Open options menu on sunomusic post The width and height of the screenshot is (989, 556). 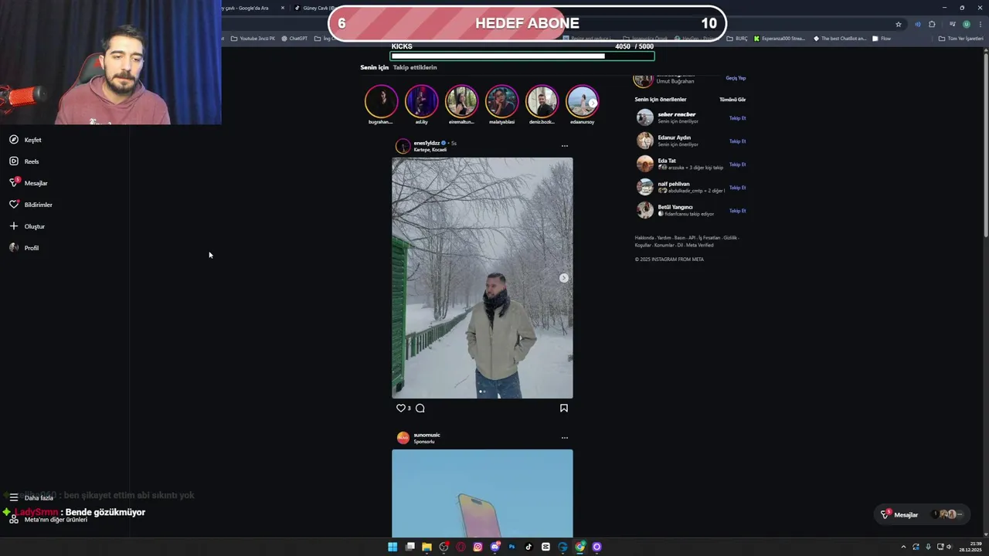[x=565, y=438]
